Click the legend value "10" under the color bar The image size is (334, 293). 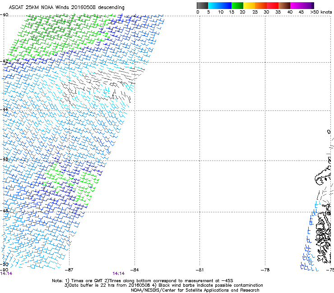(x=221, y=12)
